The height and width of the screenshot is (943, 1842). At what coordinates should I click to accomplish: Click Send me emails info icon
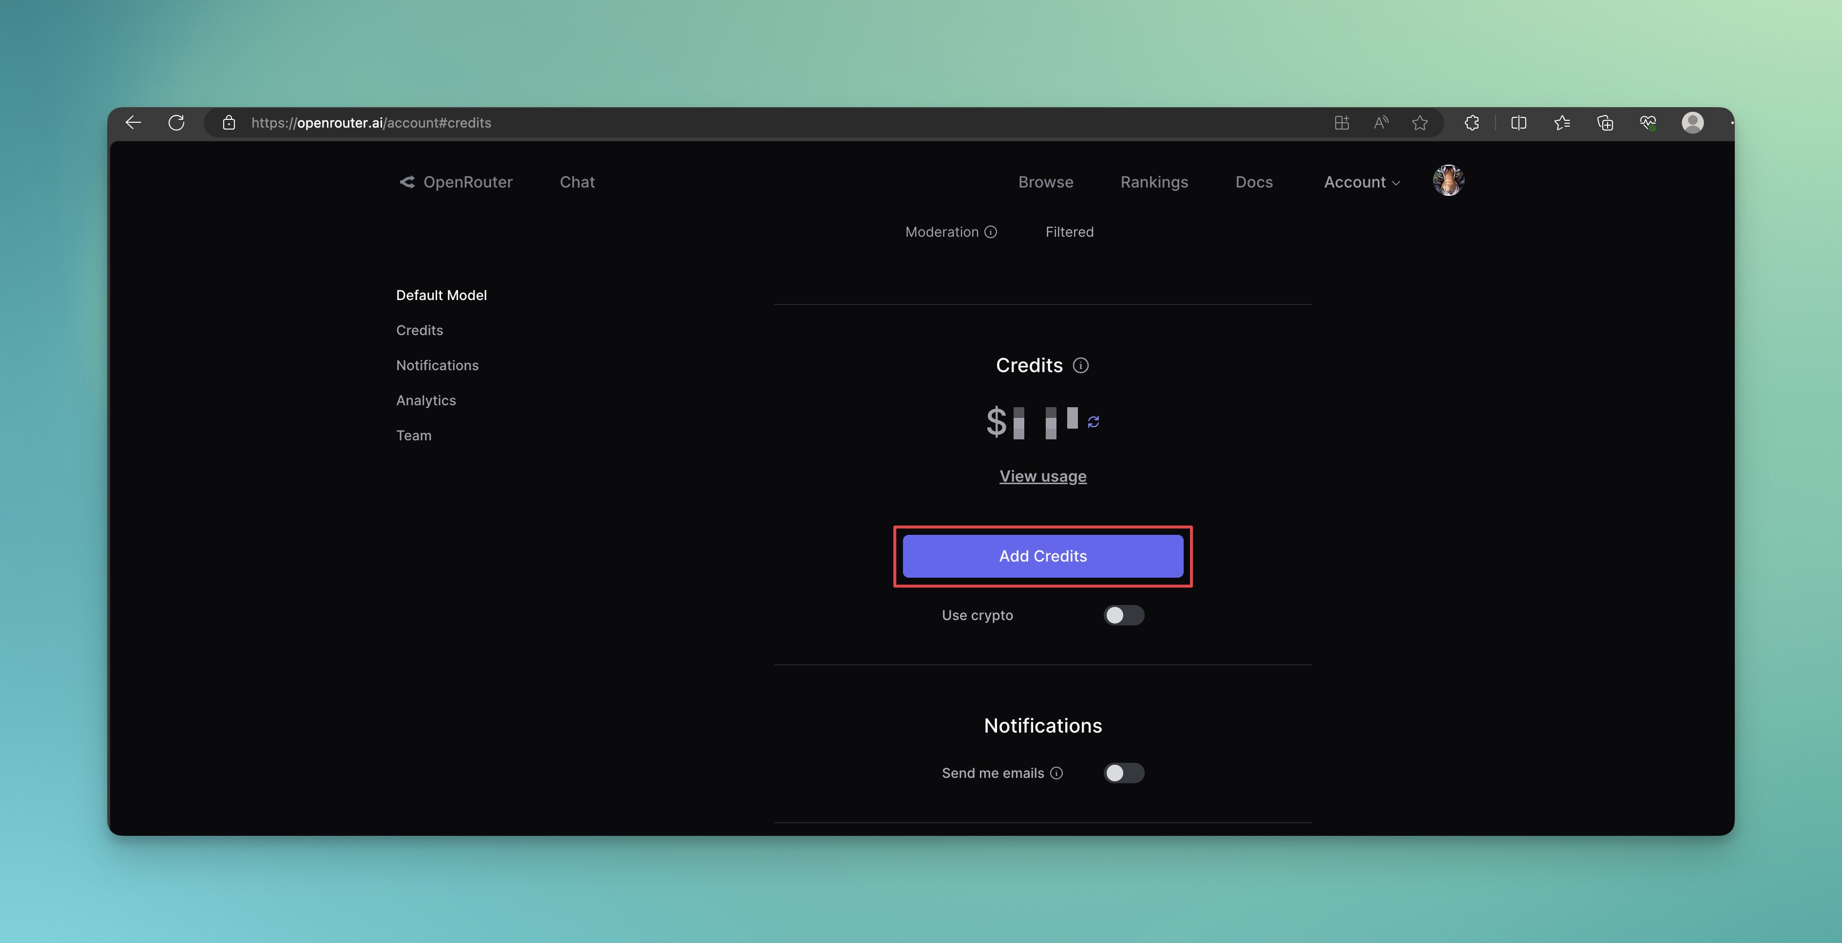coord(1056,773)
